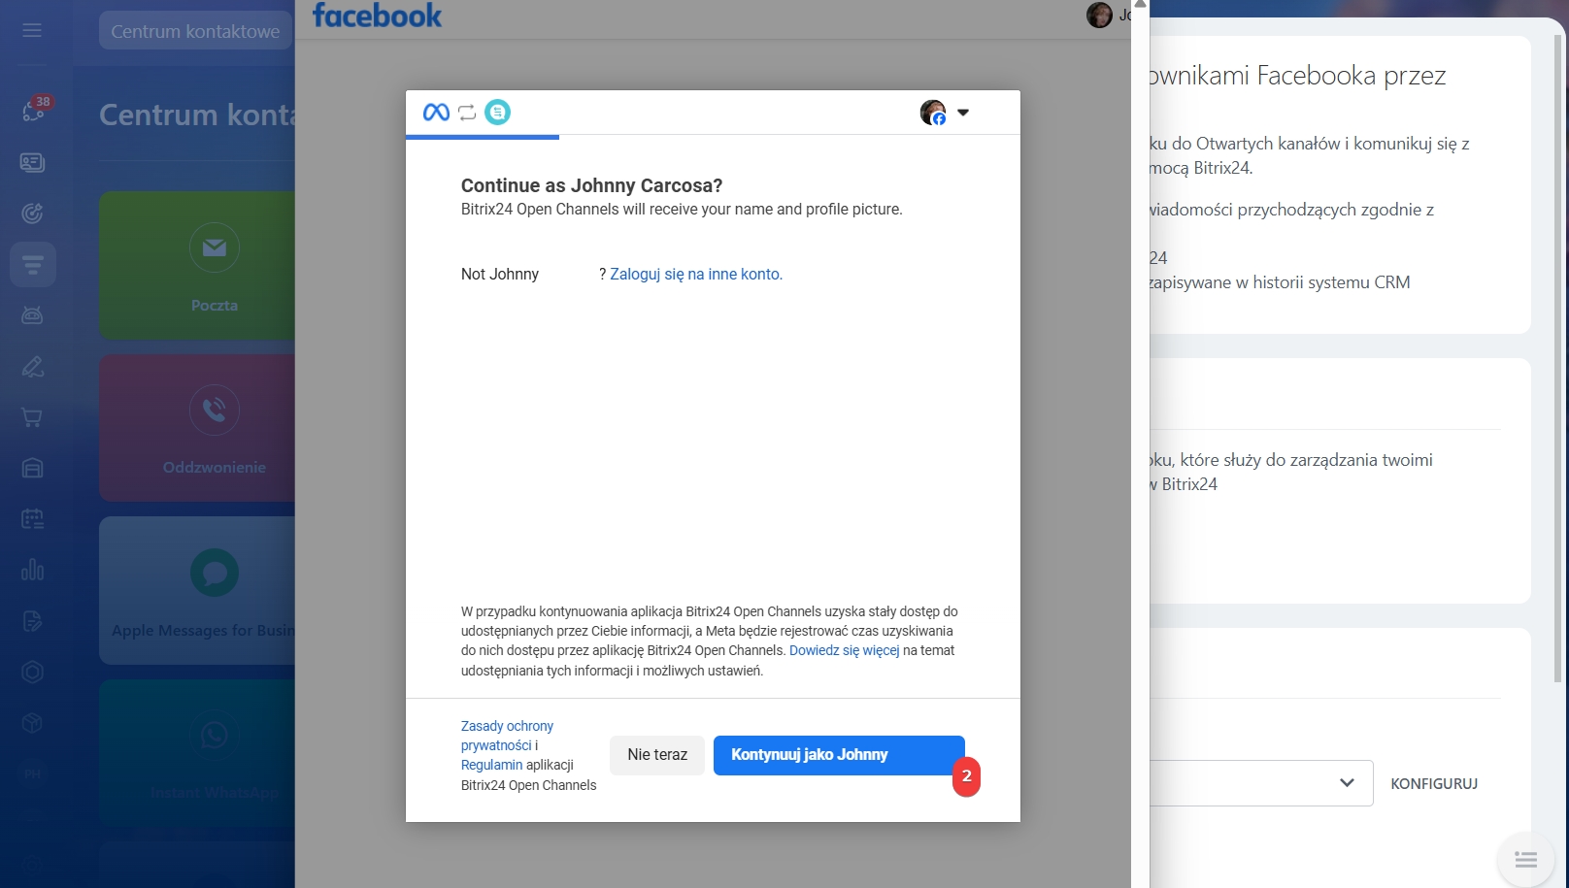
Task: Click the Johnny profile avatar in dialog
Action: click(933, 113)
